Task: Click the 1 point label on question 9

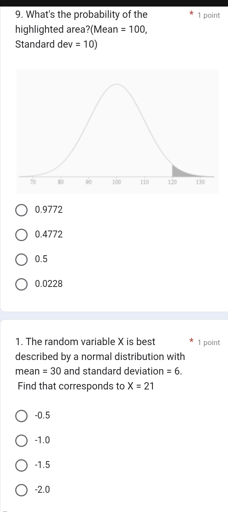Action: tap(209, 15)
